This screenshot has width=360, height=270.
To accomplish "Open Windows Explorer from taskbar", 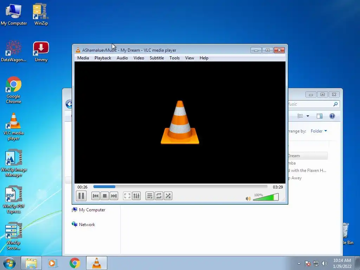I will coord(31,263).
